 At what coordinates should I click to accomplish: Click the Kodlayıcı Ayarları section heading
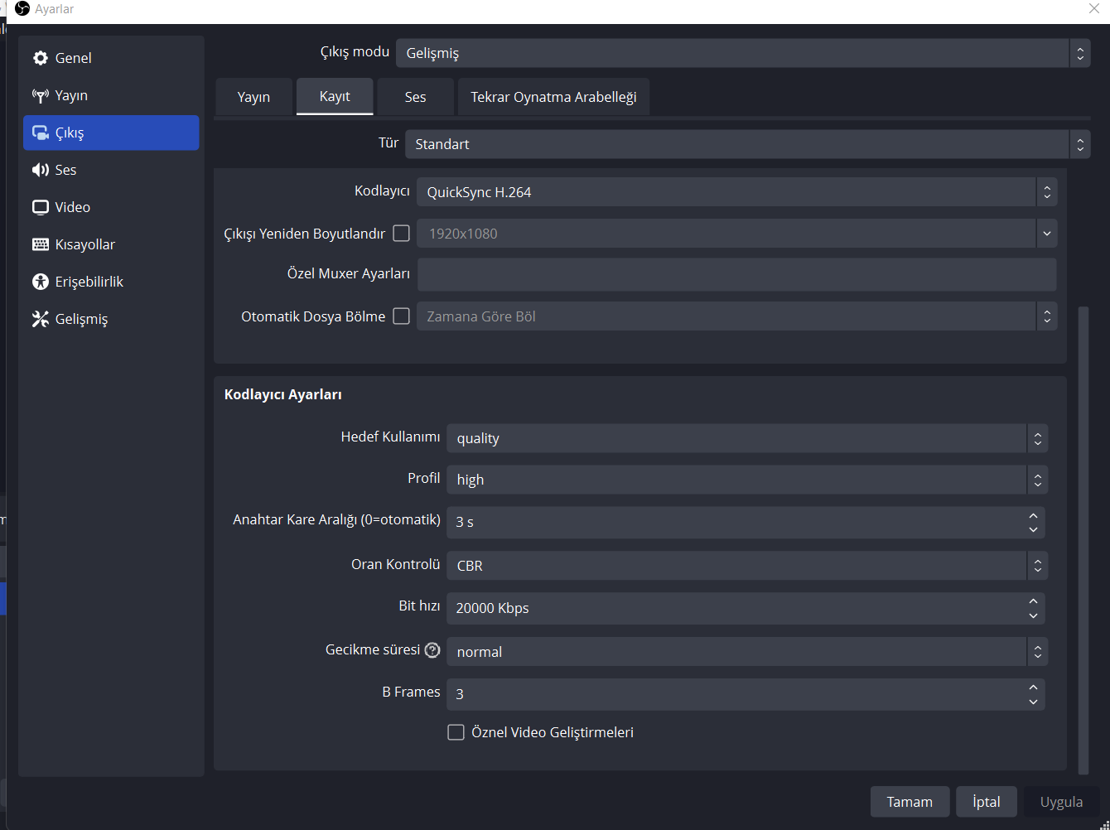283,395
